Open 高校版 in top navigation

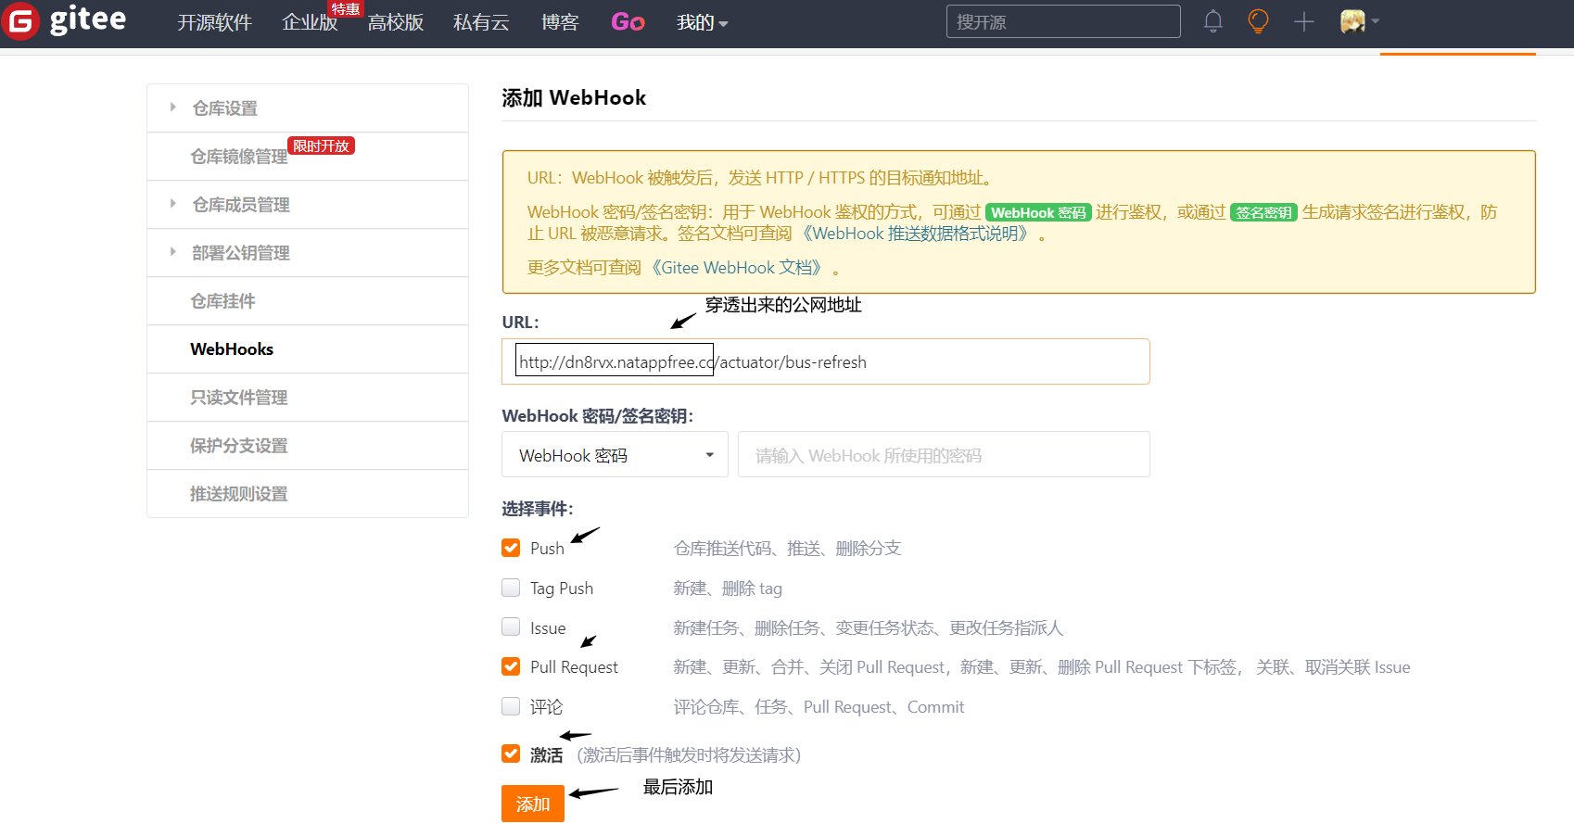coord(396,22)
